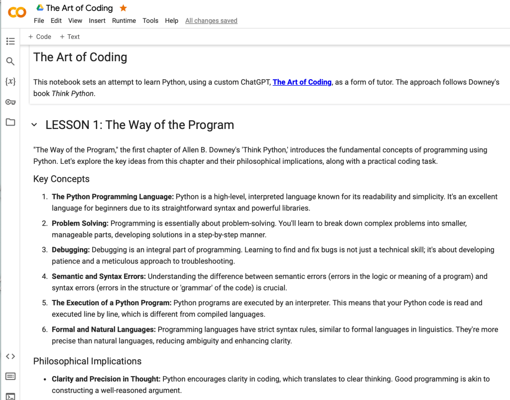
Task: Open the variables inspector panel
Action: 10,81
